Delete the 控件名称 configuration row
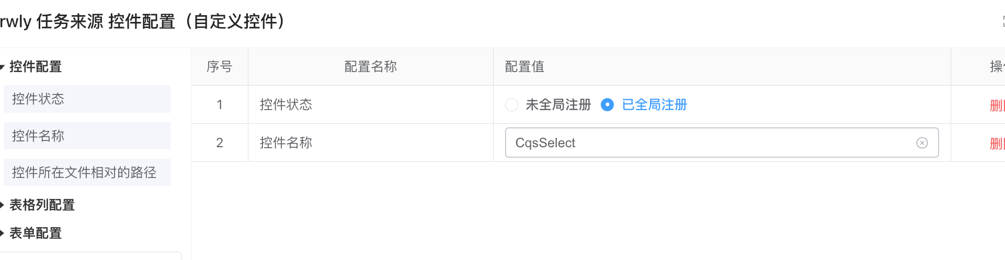 click(x=997, y=144)
